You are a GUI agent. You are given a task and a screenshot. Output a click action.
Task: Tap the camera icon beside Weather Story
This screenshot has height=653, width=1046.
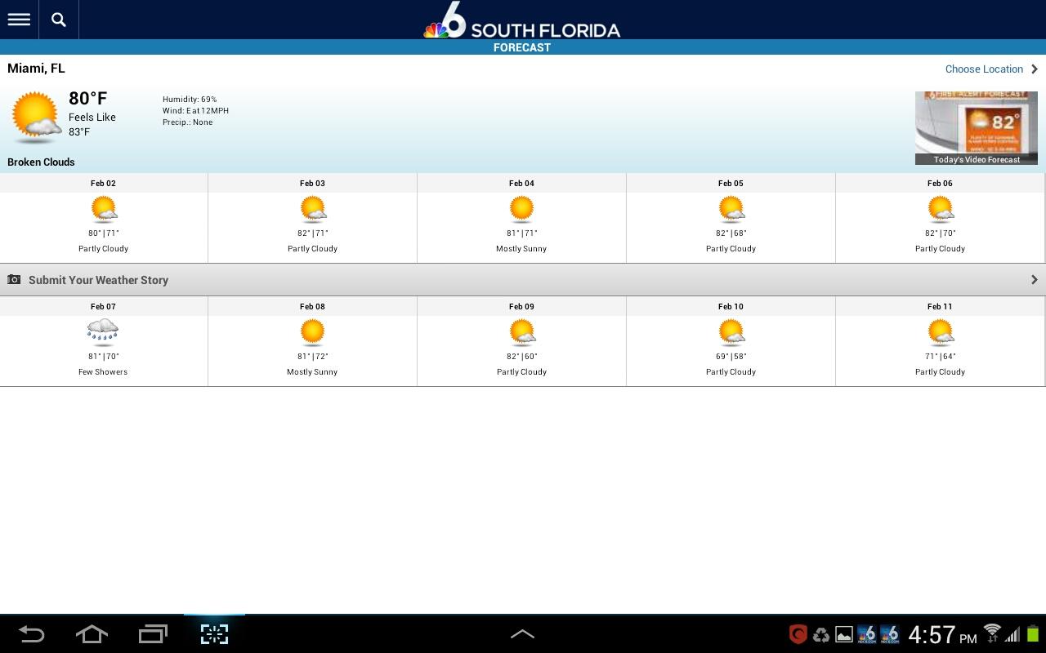click(14, 280)
